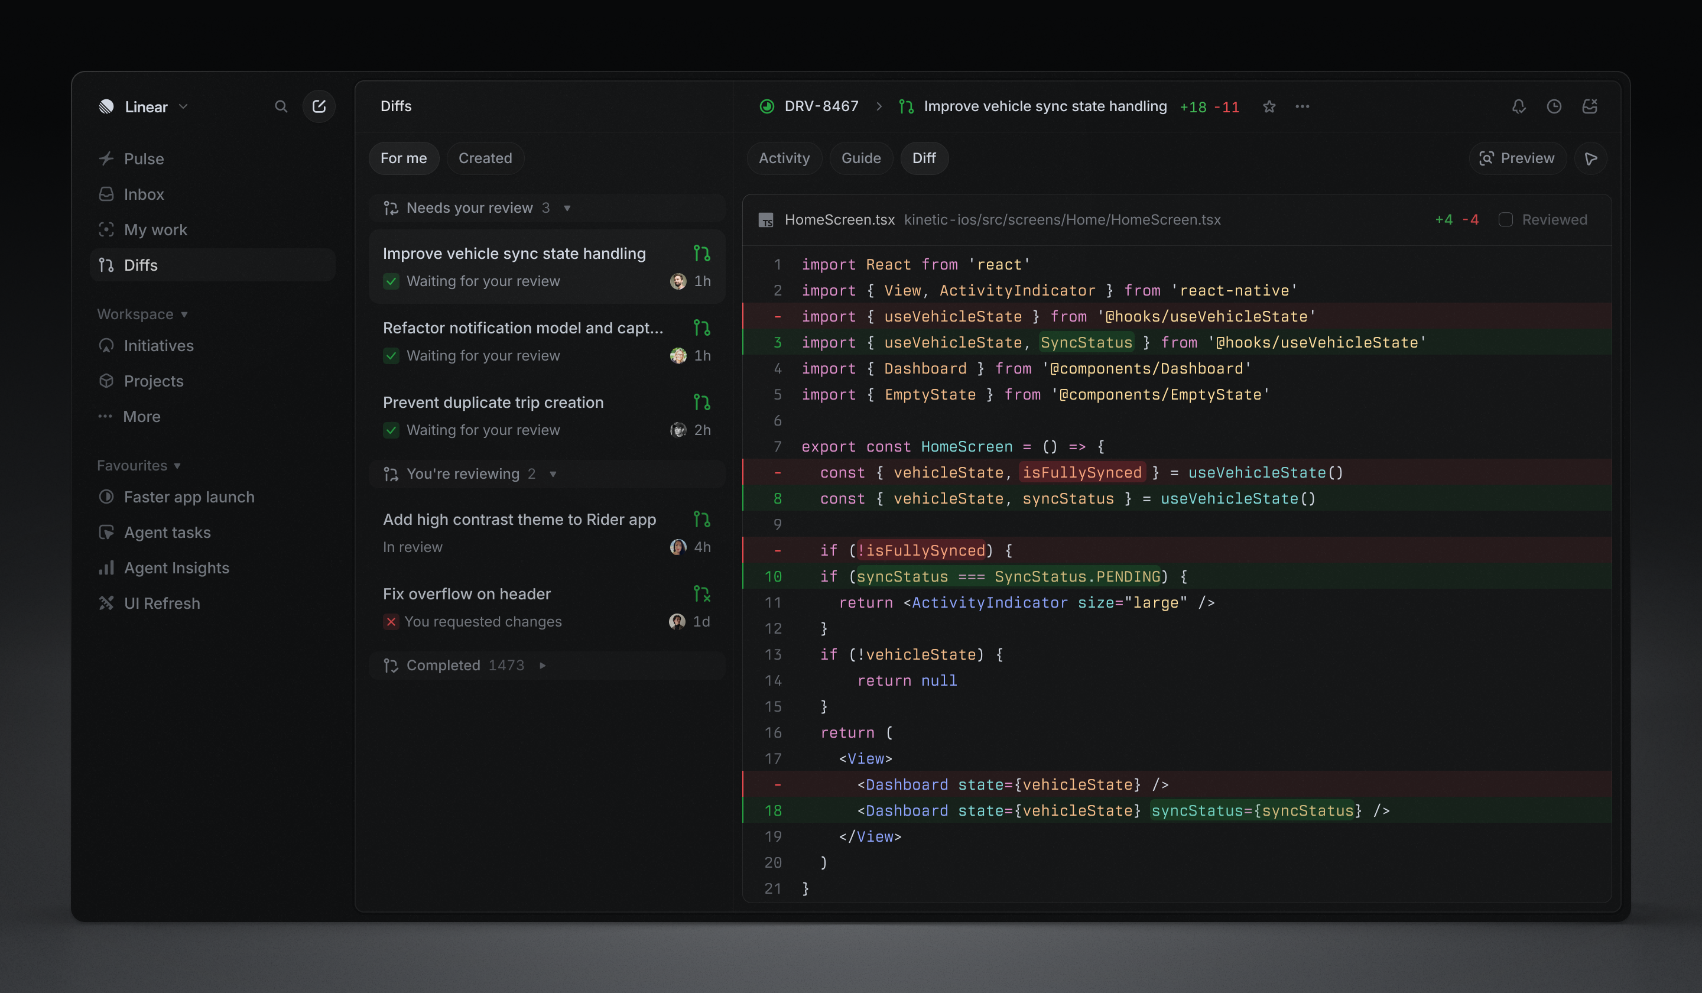The width and height of the screenshot is (1702, 993).
Task: Open the history clock icon
Action: [x=1554, y=107]
